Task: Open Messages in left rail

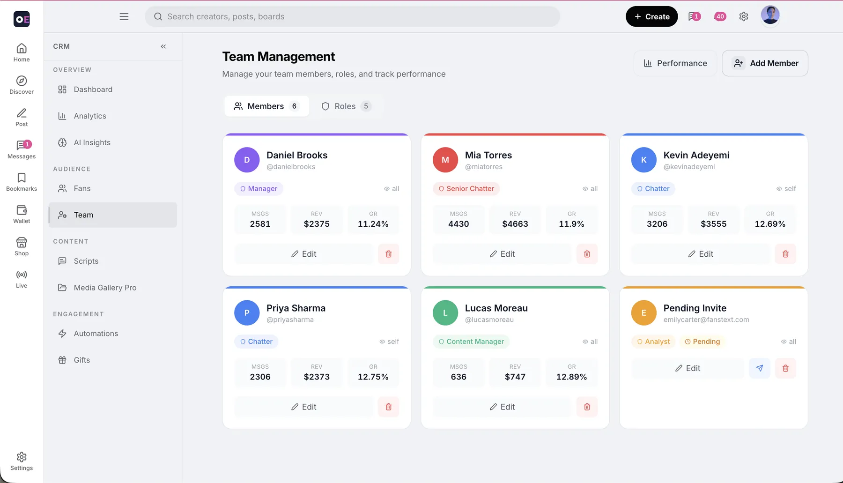Action: coord(22,150)
